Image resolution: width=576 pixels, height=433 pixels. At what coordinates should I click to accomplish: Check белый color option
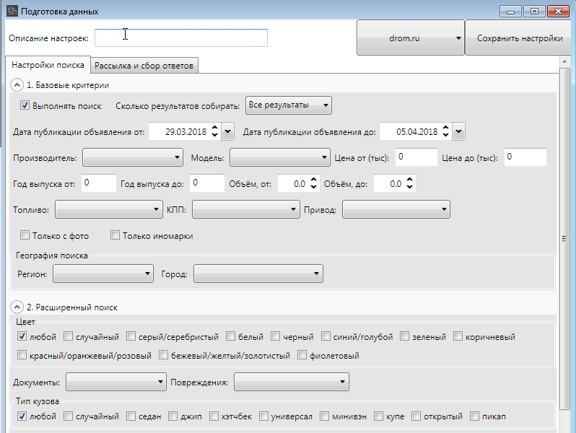(x=231, y=336)
